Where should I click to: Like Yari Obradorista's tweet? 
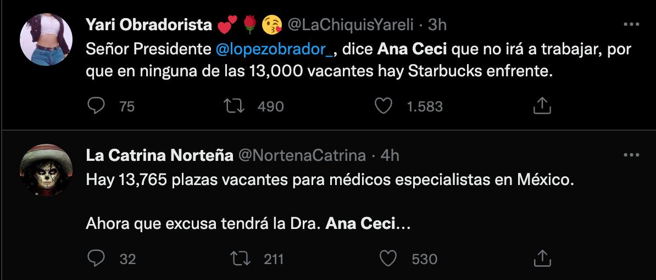click(383, 106)
